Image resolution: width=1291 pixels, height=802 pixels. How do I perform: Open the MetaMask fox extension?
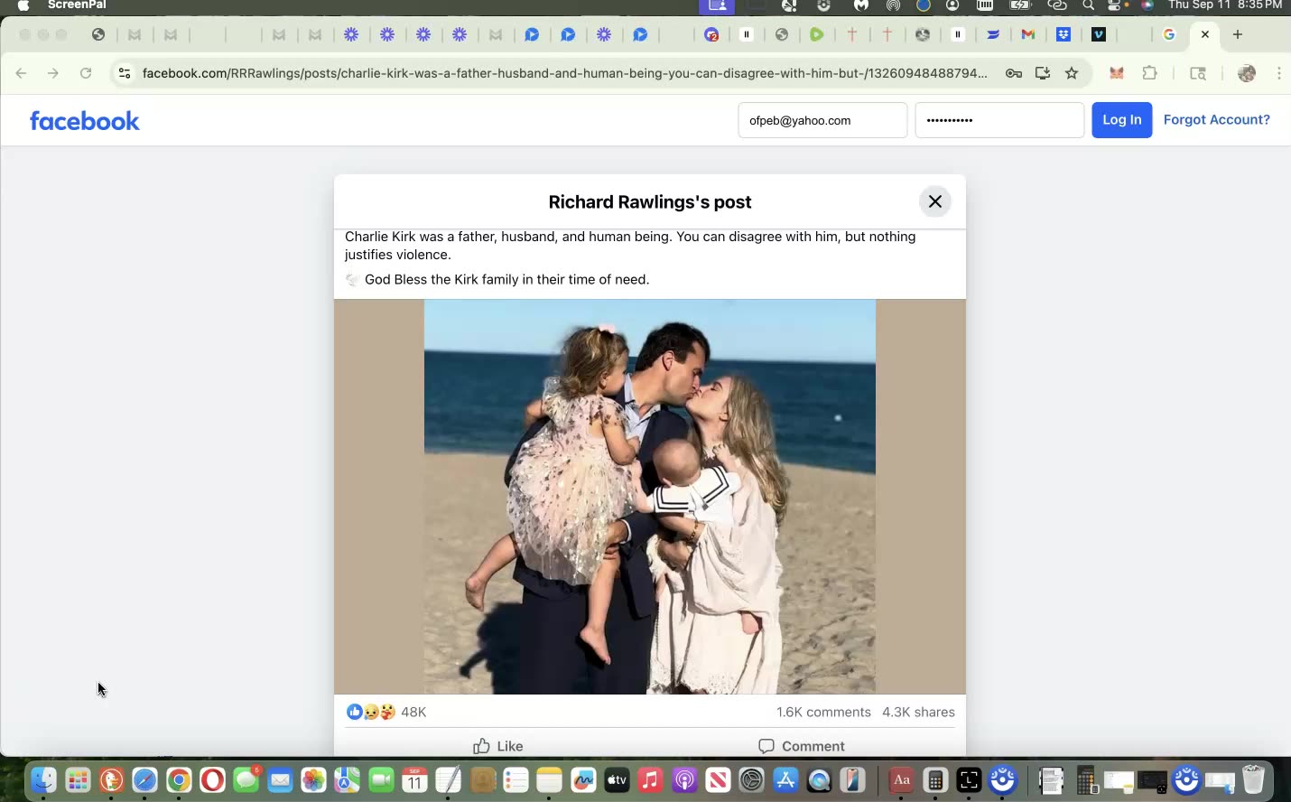(1117, 73)
